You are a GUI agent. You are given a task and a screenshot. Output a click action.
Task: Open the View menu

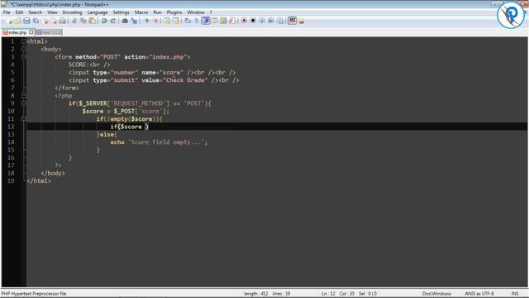(52, 12)
